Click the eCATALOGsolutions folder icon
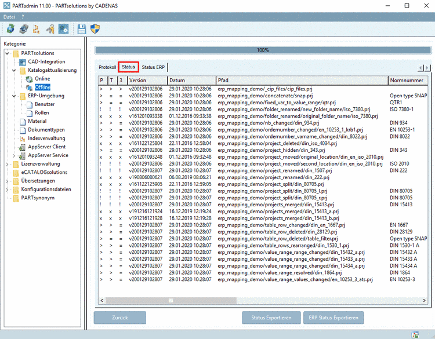The height and width of the screenshot is (339, 435). coord(16,173)
